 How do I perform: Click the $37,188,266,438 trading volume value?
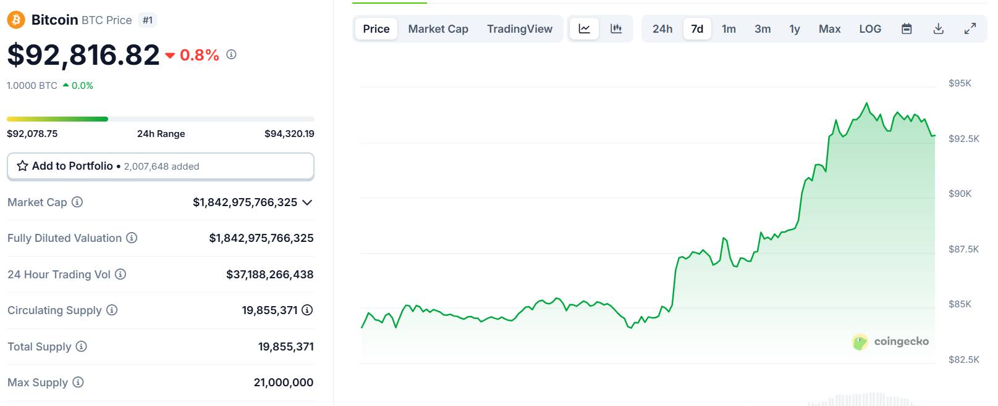point(270,275)
